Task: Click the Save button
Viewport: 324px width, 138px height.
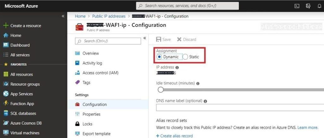Action: click(164, 39)
